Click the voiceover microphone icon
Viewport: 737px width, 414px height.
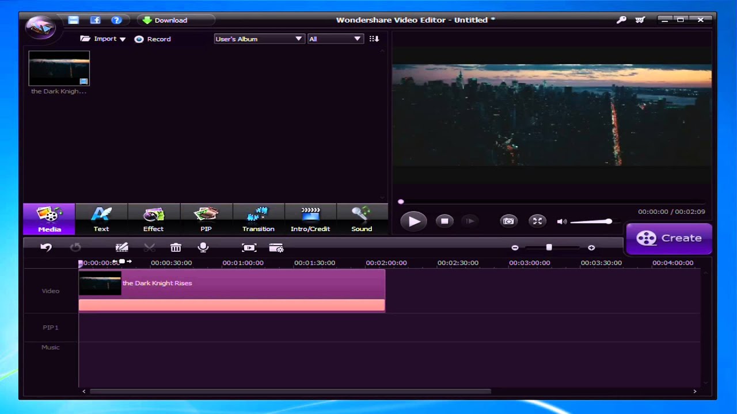(203, 247)
